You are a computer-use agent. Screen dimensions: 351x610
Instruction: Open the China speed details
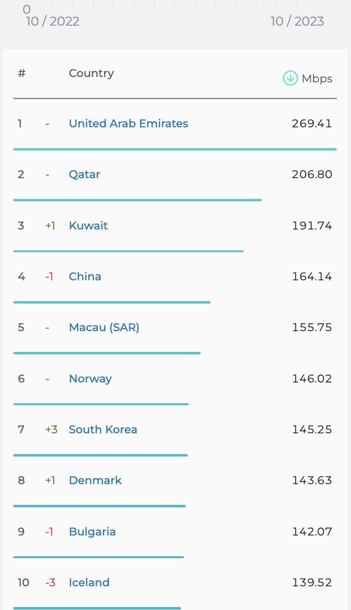[85, 276]
